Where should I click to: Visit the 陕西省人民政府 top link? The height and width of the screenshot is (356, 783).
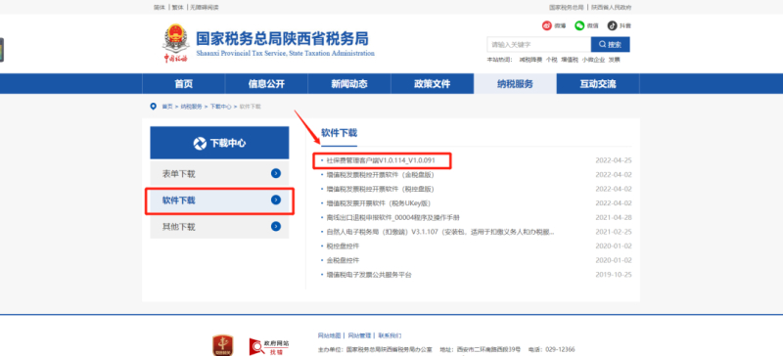612,8
